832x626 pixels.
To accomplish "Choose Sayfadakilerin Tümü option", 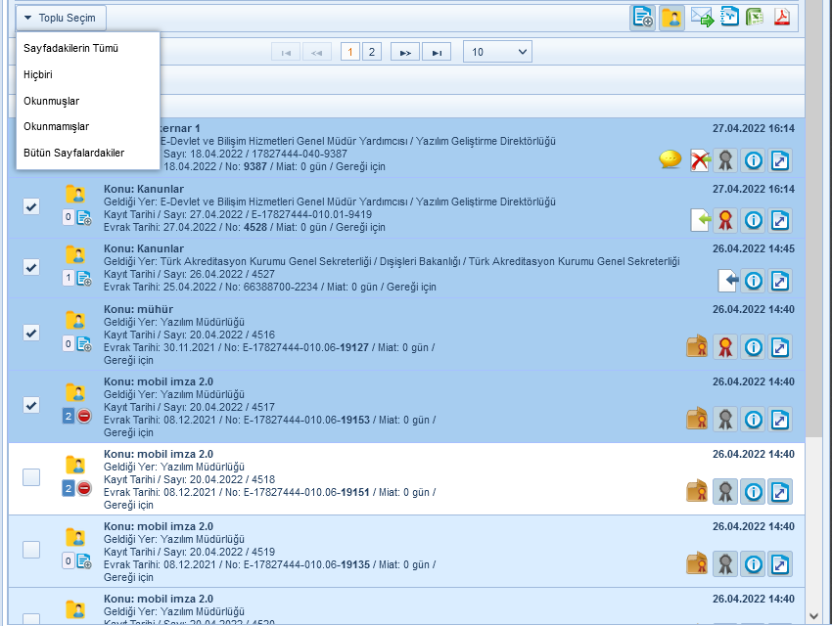I will point(71,48).
